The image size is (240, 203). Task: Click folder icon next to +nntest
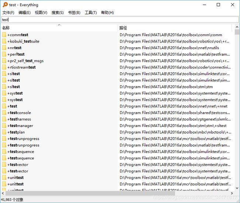[4, 48]
